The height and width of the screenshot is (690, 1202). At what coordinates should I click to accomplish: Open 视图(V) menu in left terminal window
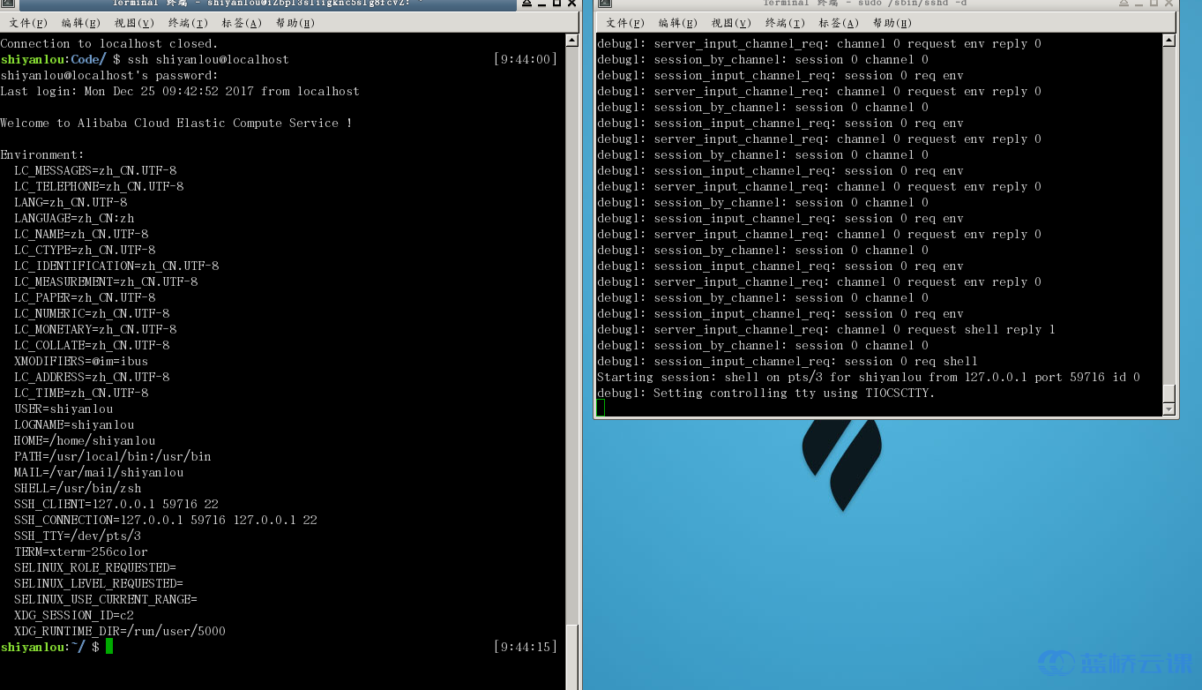(x=134, y=23)
